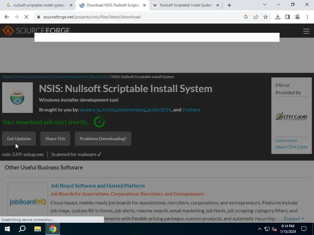Click the NSIS project icon
The height and width of the screenshot is (235, 314).
(17, 98)
